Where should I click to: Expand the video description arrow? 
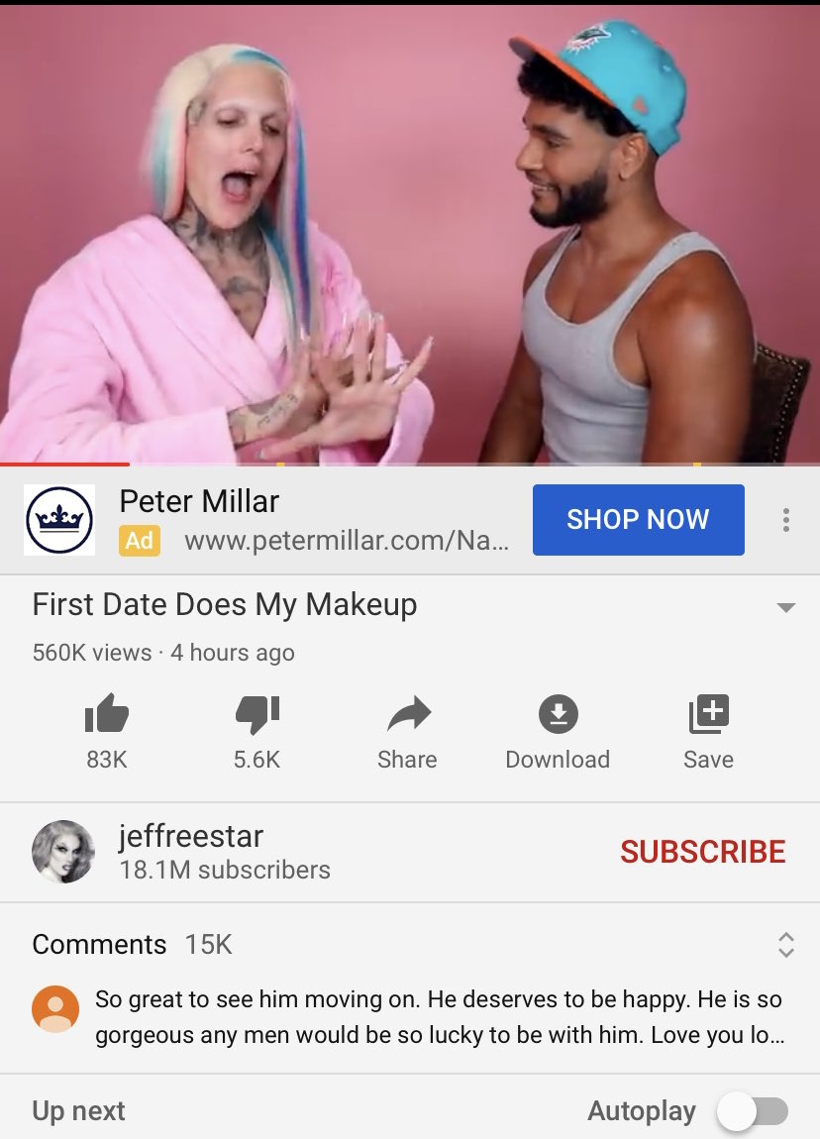[786, 607]
